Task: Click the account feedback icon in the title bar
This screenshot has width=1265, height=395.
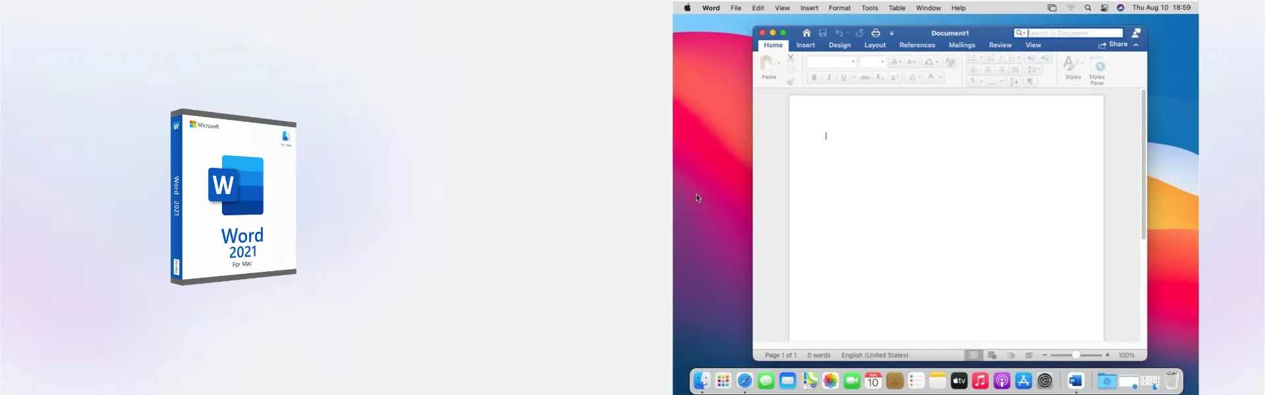Action: point(1136,33)
